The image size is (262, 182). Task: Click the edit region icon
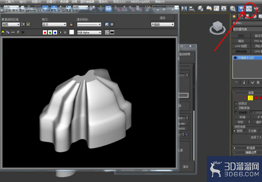[23, 25]
